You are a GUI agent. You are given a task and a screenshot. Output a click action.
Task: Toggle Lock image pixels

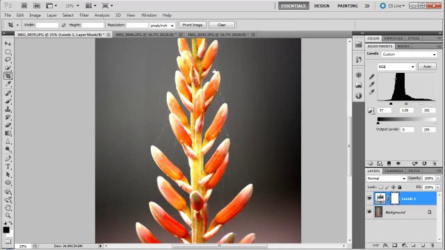[x=387, y=187]
